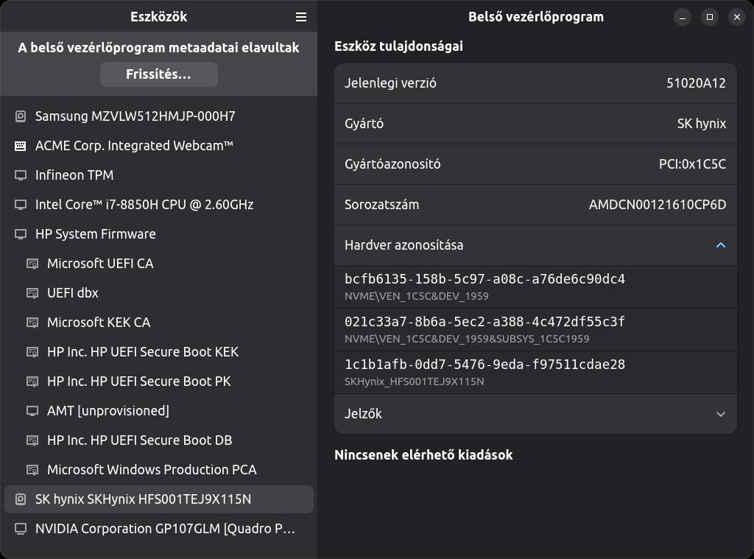Click the Intel Core i7-8850H device icon
The width and height of the screenshot is (754, 559).
point(21,205)
